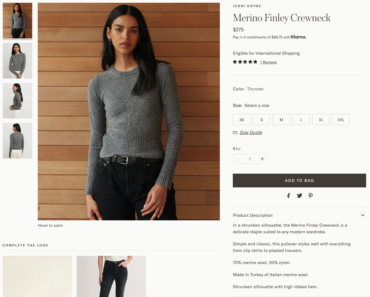Collapse Product Description chevron
Screen dimensions: 370x297
(363, 215)
